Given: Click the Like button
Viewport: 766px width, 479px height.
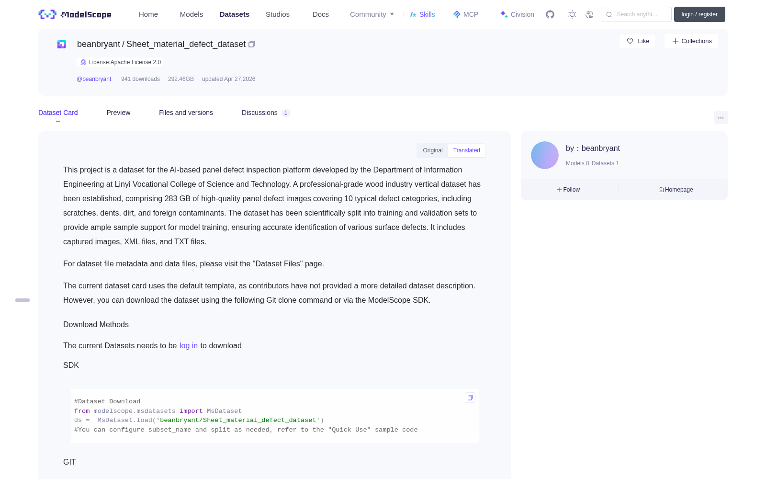Looking at the screenshot, I should click(637, 41).
